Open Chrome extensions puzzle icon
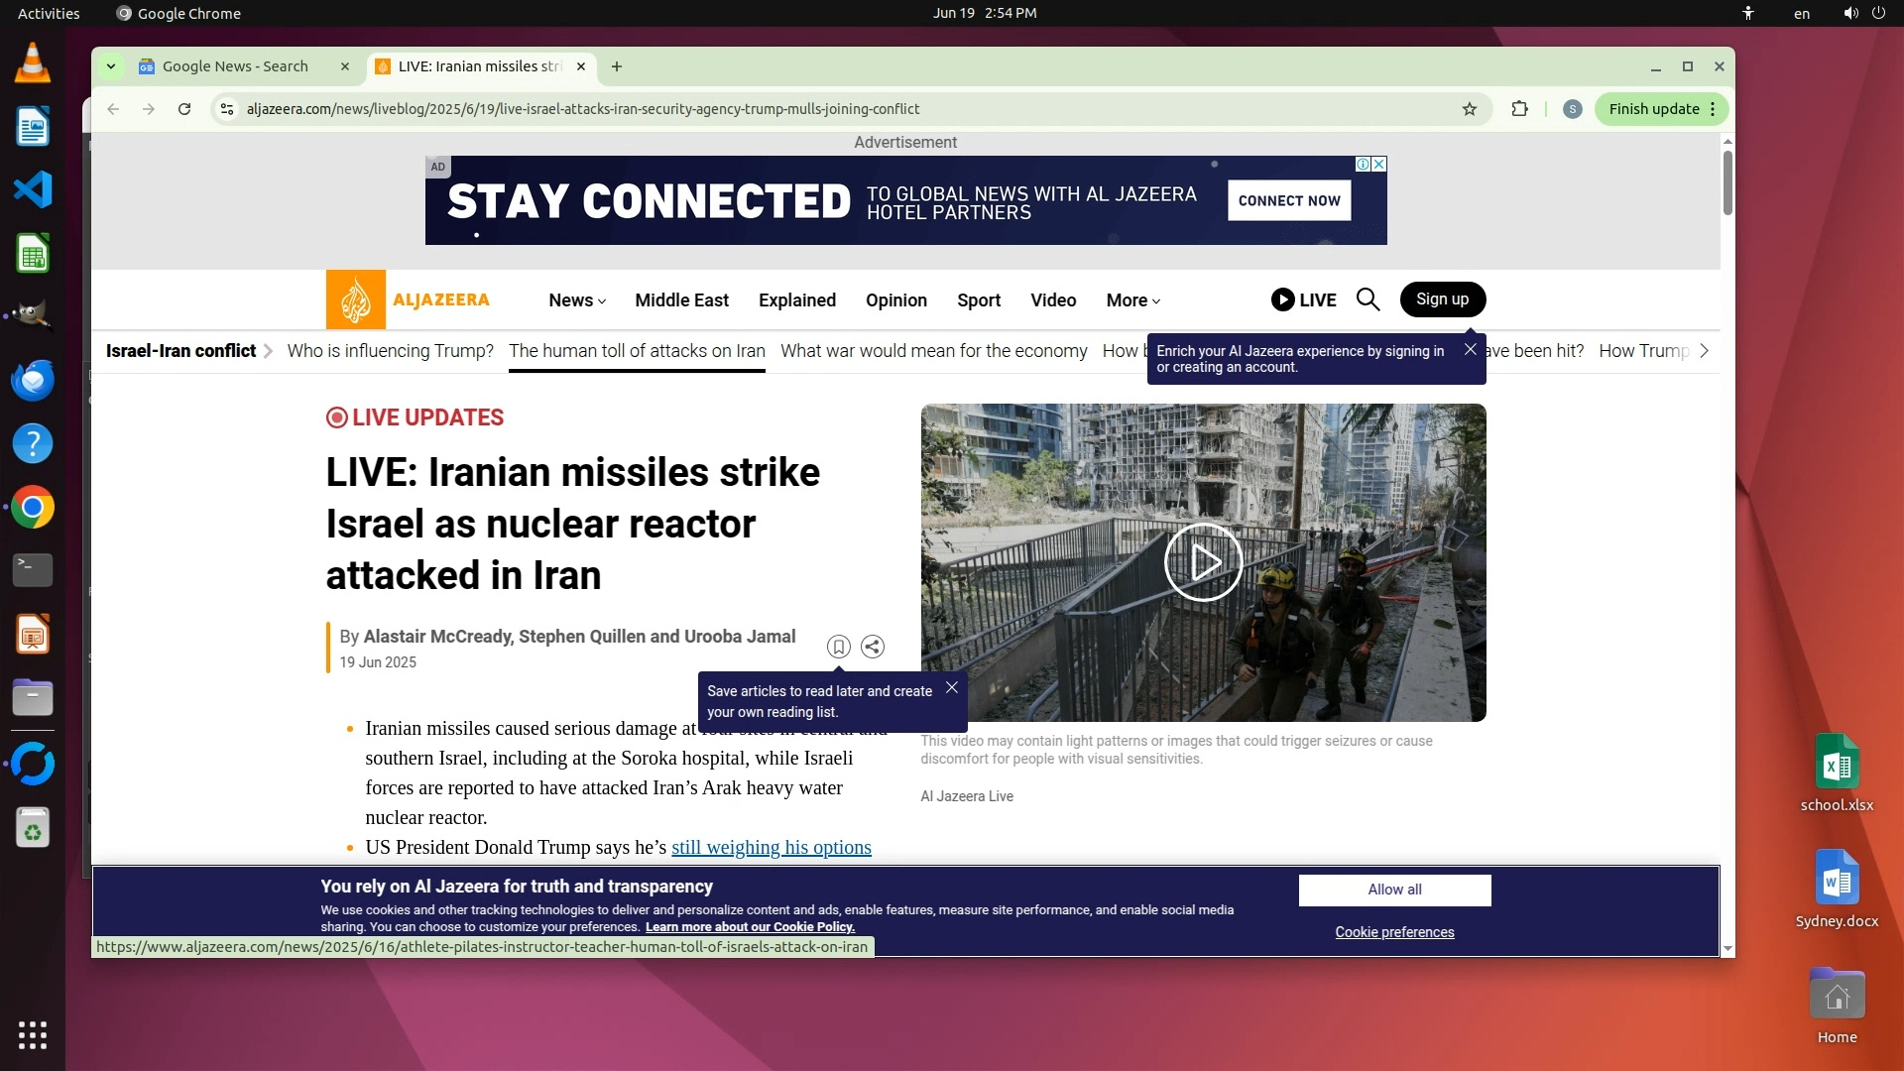 pyautogui.click(x=1519, y=109)
